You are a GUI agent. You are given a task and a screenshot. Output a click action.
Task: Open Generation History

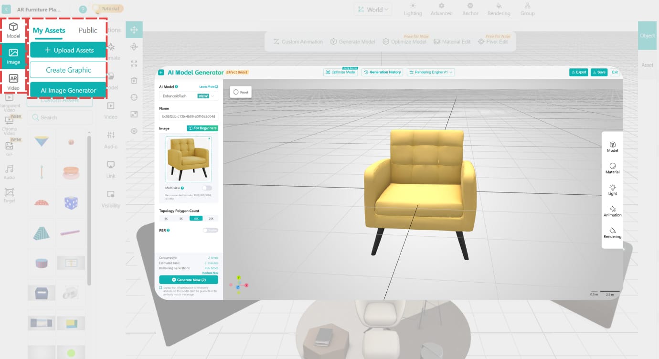pos(383,72)
